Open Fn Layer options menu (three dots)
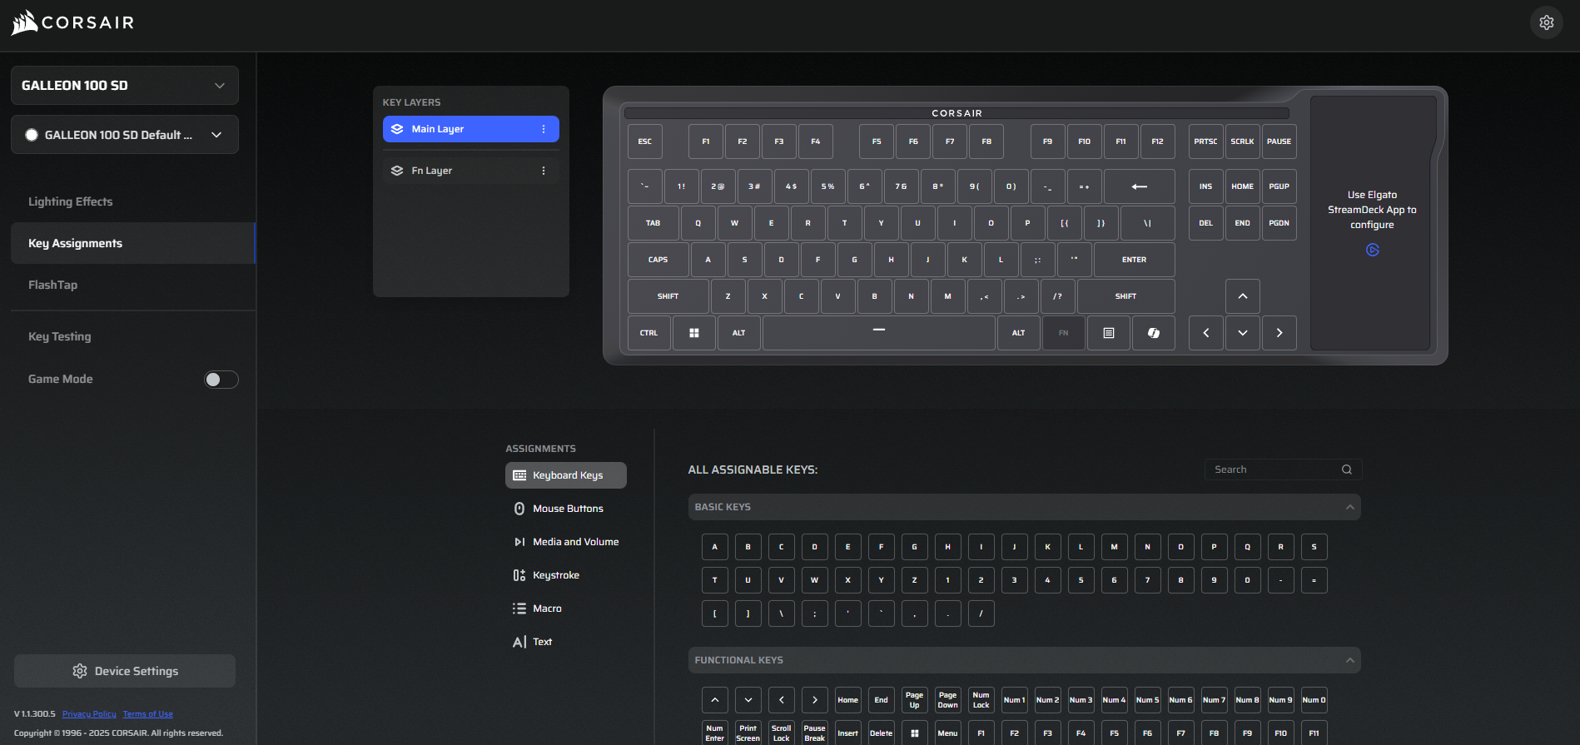 (x=544, y=171)
